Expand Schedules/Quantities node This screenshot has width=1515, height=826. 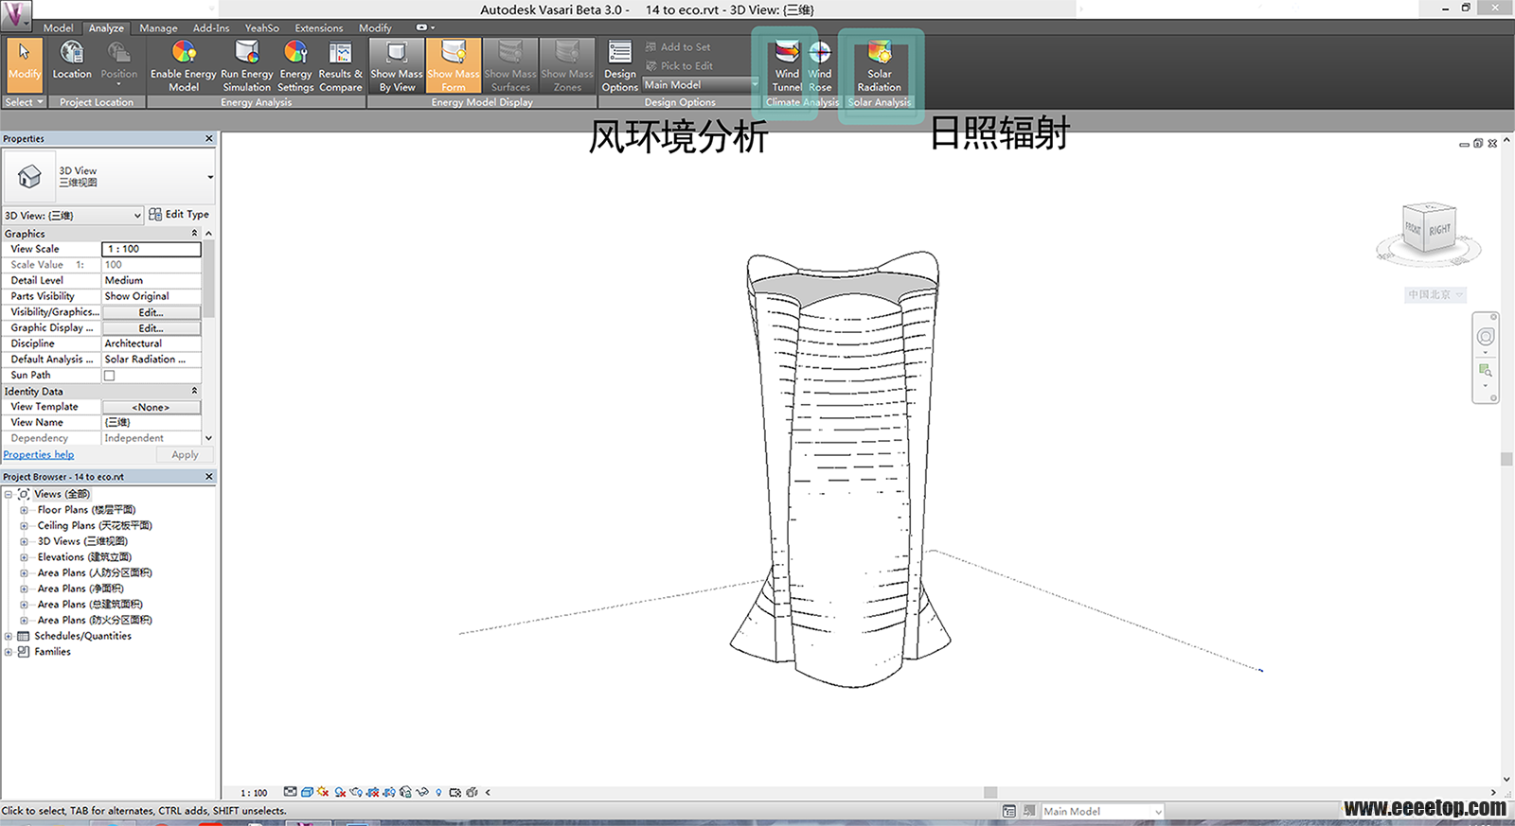coord(9,636)
